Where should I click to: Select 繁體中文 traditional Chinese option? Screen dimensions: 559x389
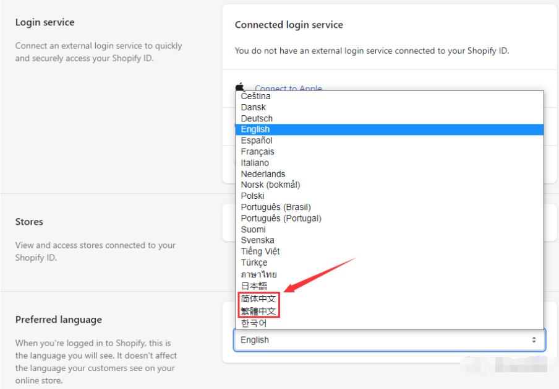pos(258,311)
